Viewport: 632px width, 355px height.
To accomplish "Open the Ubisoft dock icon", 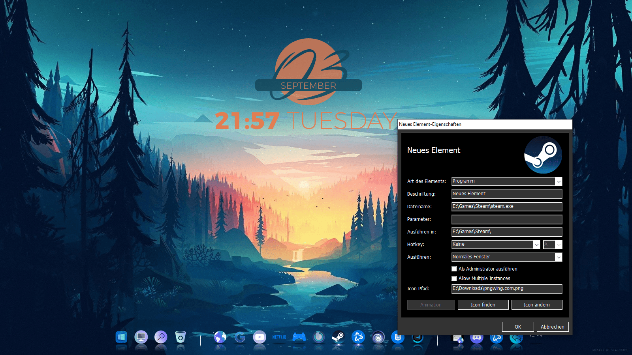I will pyautogui.click(x=378, y=337).
